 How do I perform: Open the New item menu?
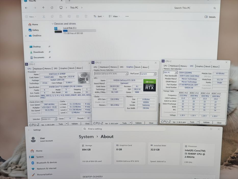[31, 17]
